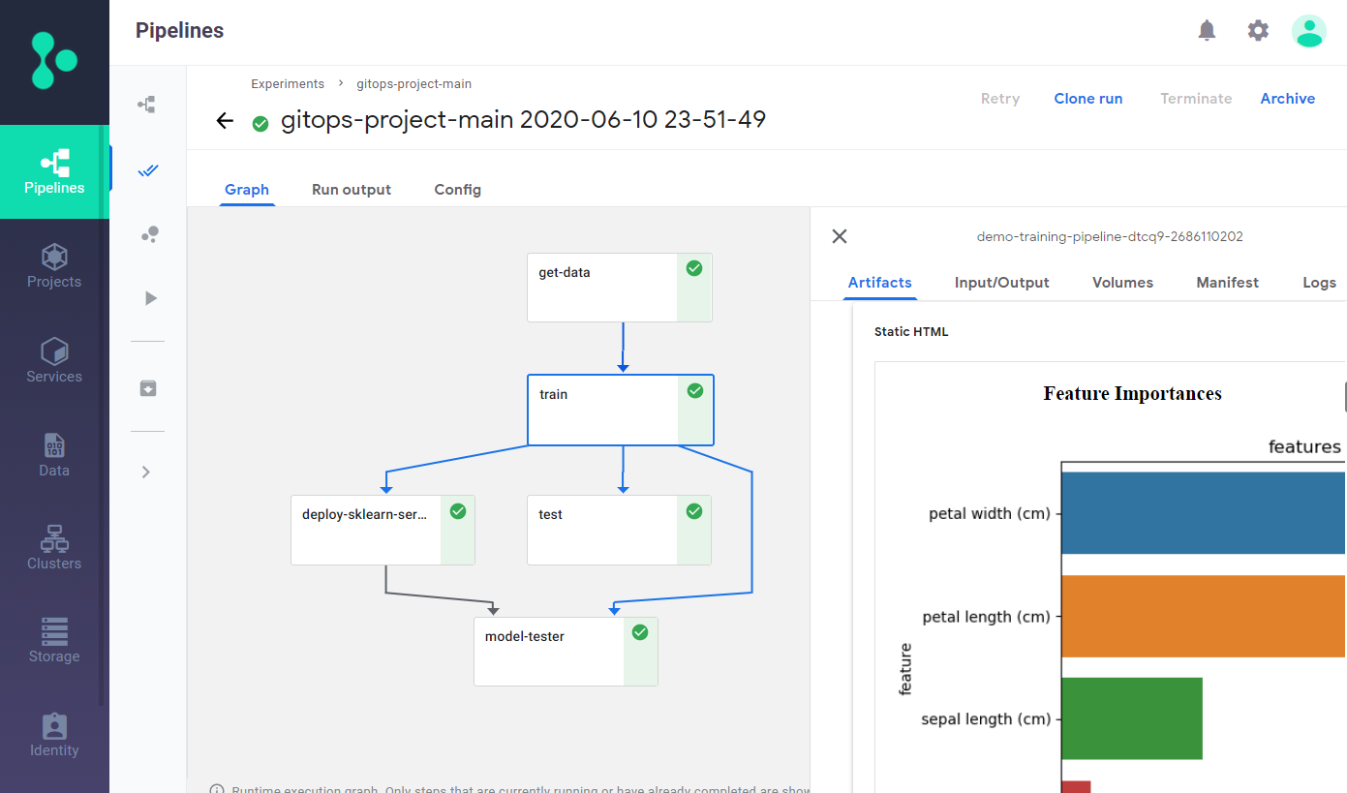The width and height of the screenshot is (1347, 793).
Task: Click the gitops-project-main breadcrumb
Action: point(414,84)
